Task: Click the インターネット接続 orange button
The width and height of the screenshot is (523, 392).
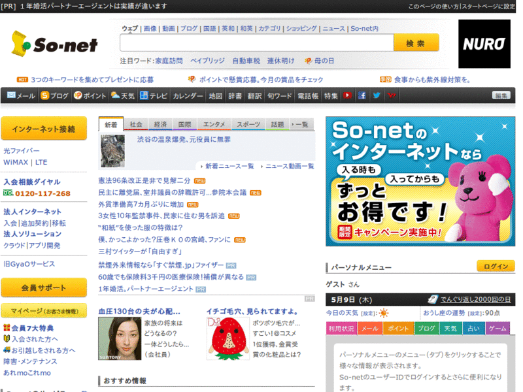Action: click(x=44, y=128)
